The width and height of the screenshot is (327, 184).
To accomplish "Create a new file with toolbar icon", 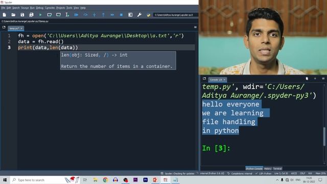I will (4, 15).
